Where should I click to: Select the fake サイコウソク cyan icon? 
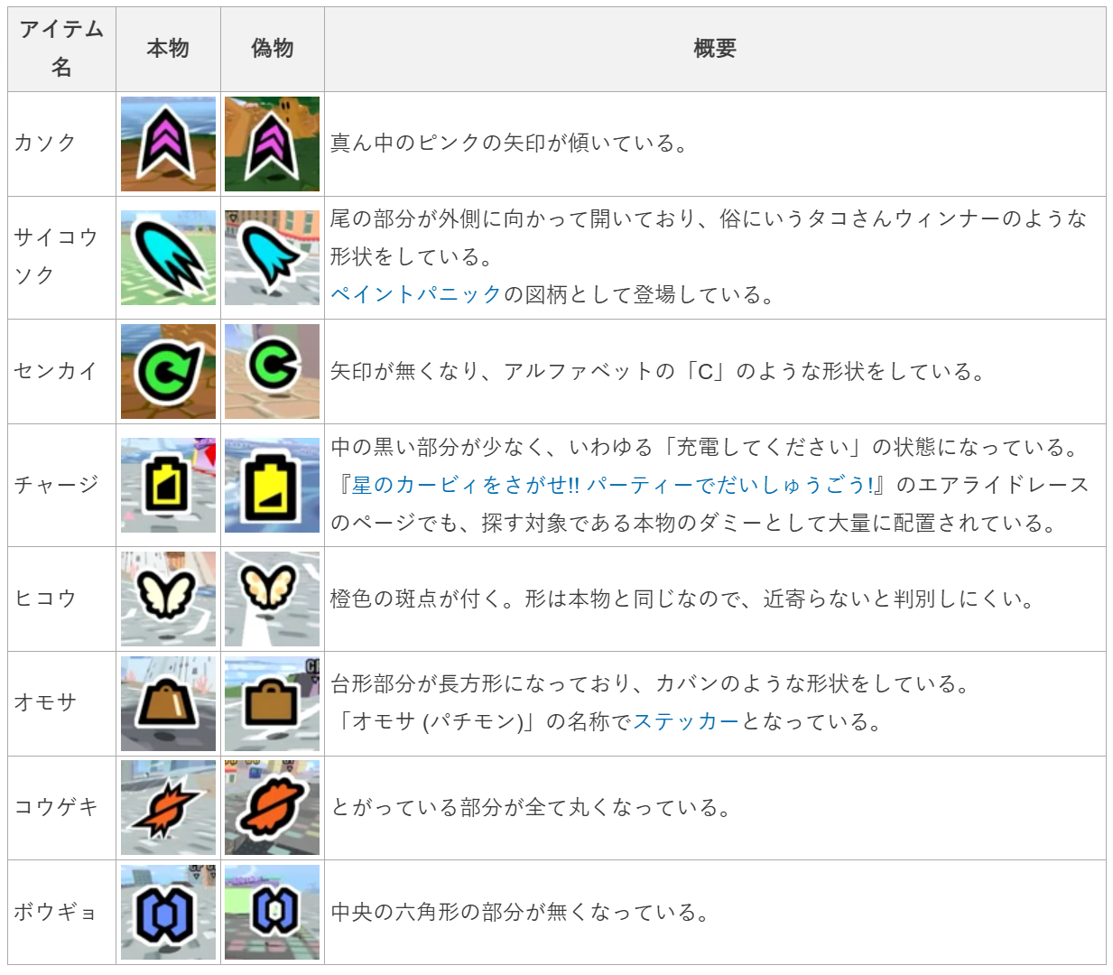tap(272, 257)
